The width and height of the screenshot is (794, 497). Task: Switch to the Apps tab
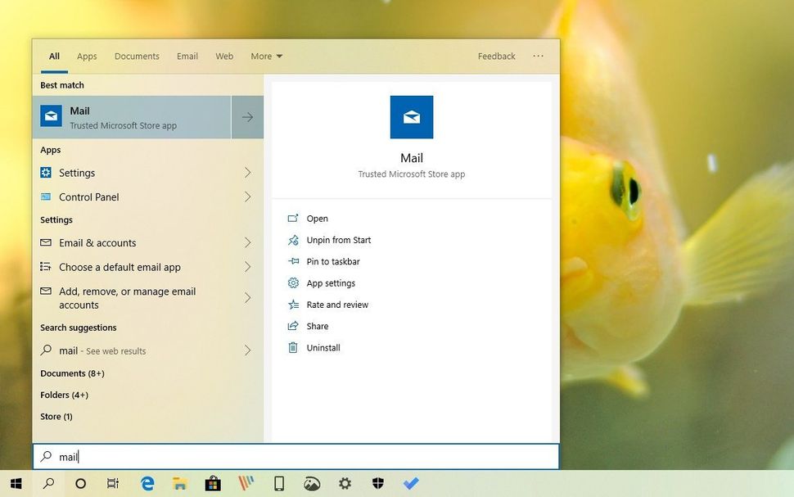pos(86,56)
